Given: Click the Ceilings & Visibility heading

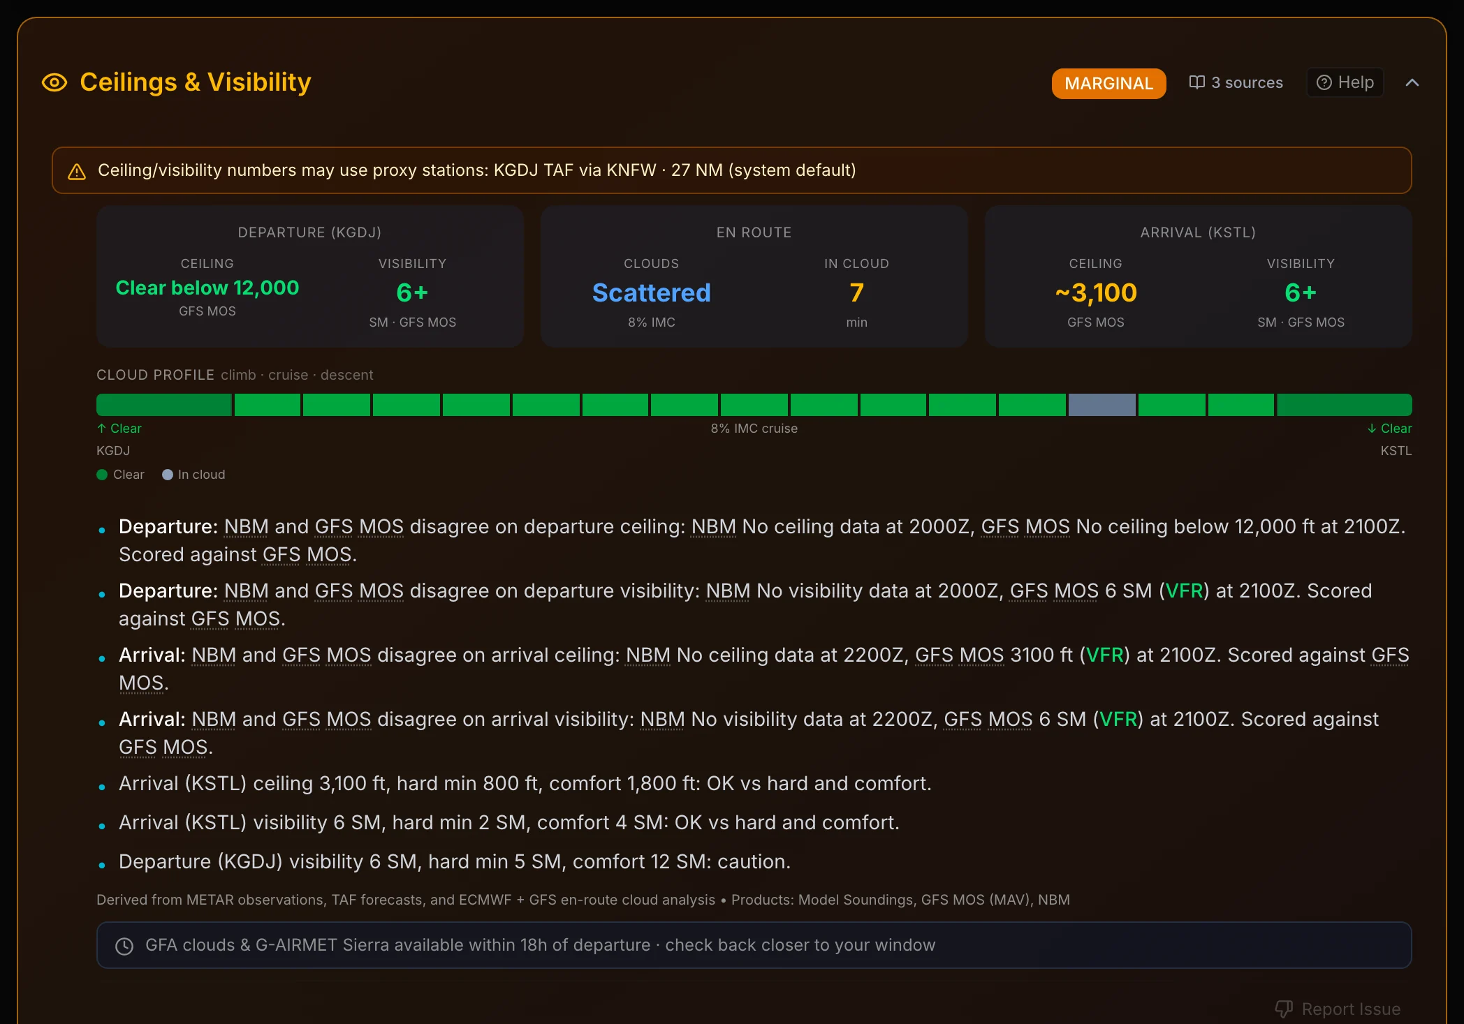Looking at the screenshot, I should click(196, 82).
